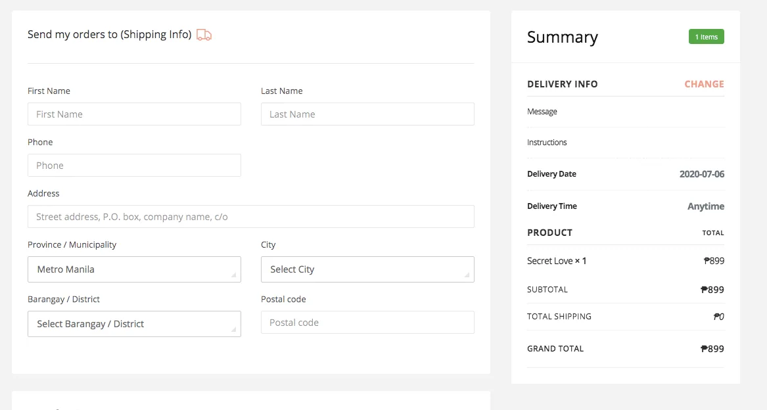Image resolution: width=767 pixels, height=410 pixels.
Task: Click the shipping truck icon
Action: pyautogui.click(x=204, y=35)
